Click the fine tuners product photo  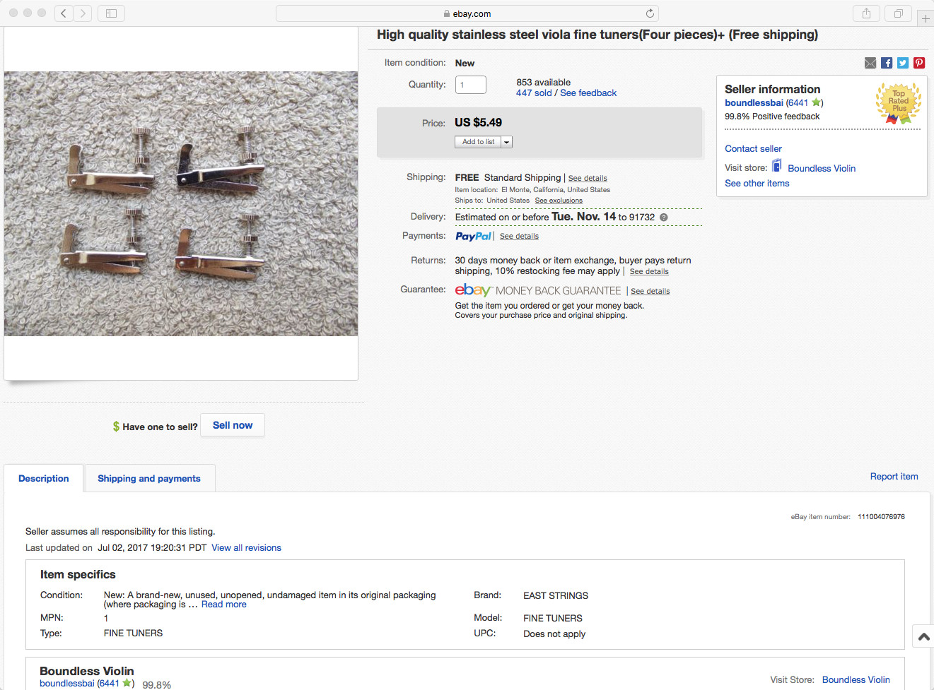[181, 203]
